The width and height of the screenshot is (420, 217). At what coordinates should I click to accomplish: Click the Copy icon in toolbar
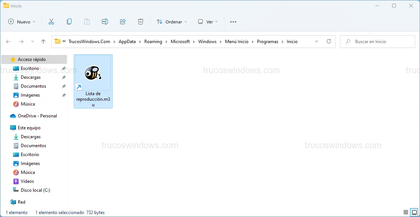click(x=69, y=22)
